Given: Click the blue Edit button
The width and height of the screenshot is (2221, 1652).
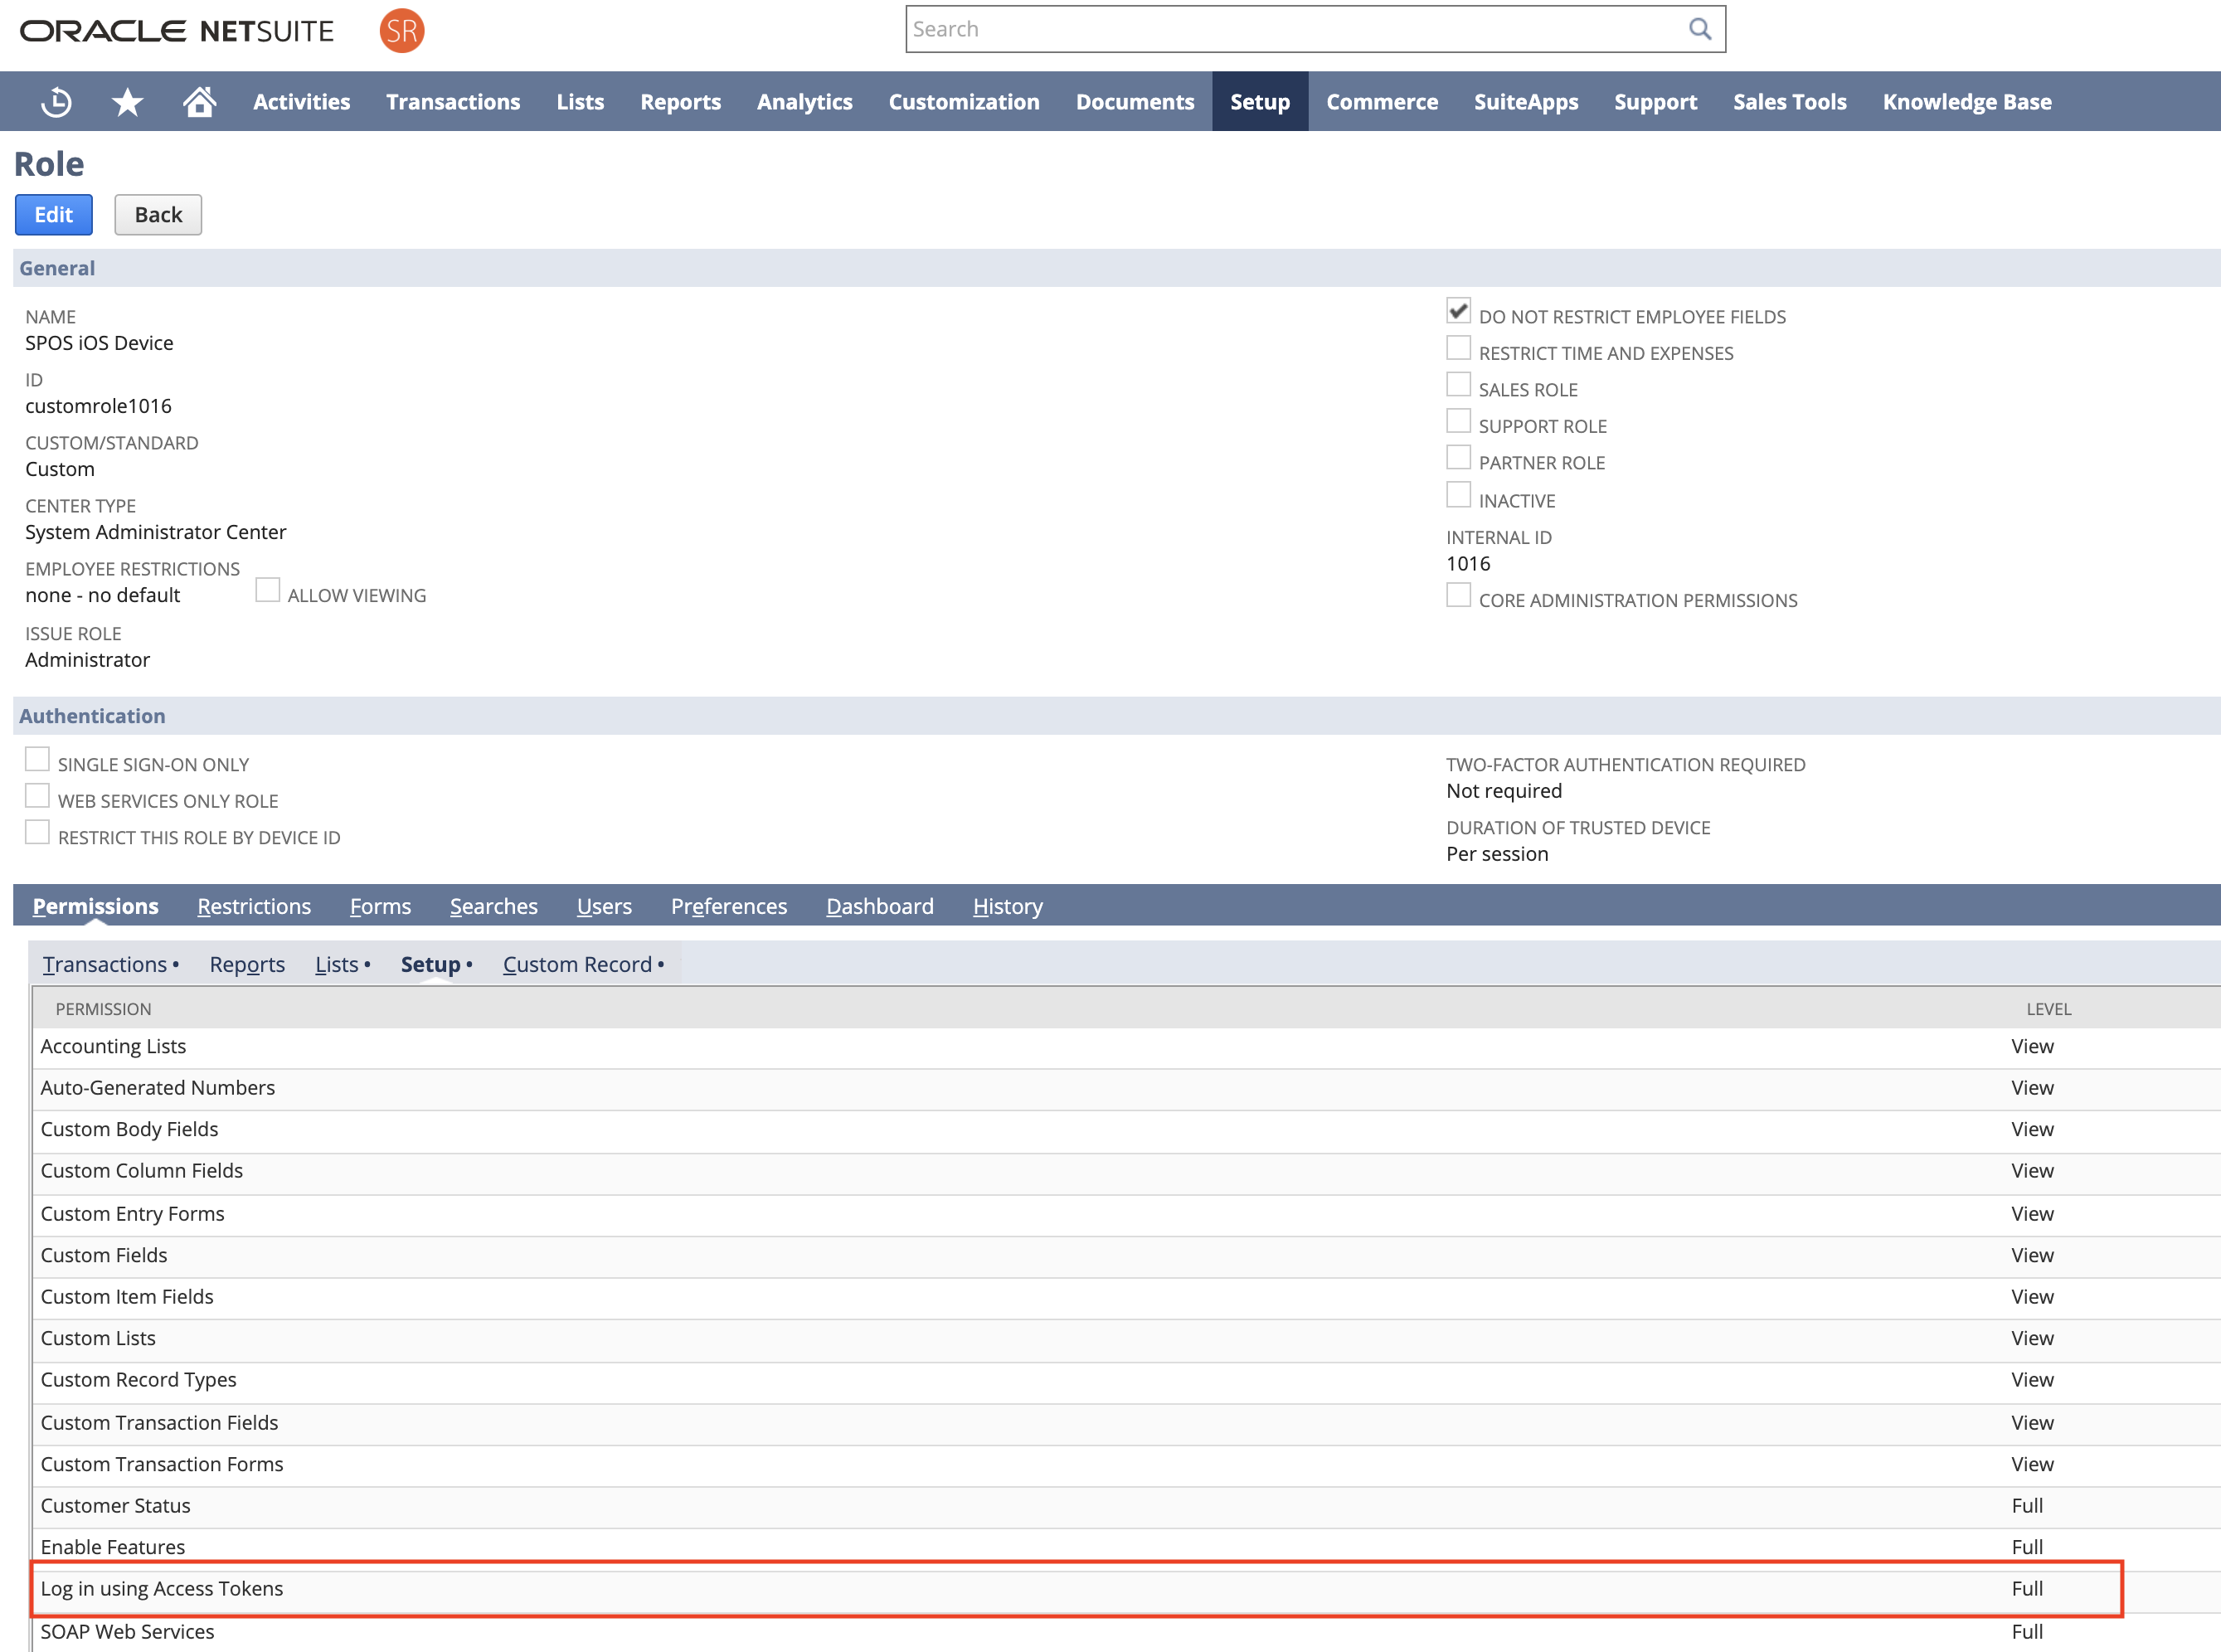Looking at the screenshot, I should [x=54, y=215].
